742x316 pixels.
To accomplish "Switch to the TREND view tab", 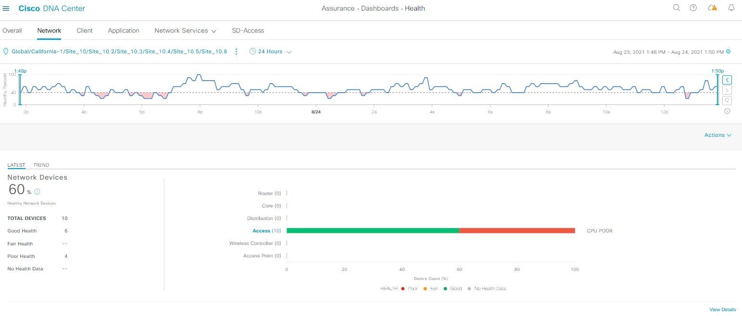I will pos(41,165).
